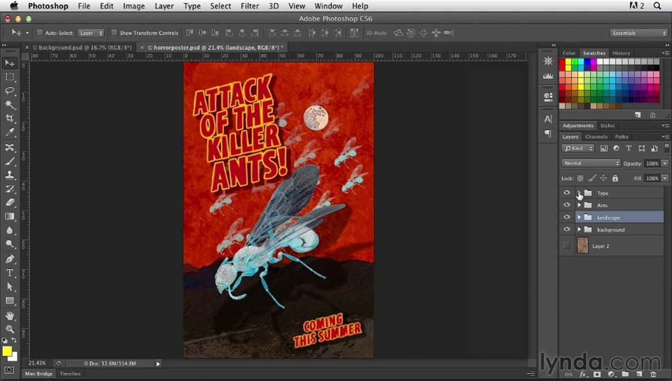The image size is (672, 381).
Task: Hide the Type layer group
Action: 567,193
